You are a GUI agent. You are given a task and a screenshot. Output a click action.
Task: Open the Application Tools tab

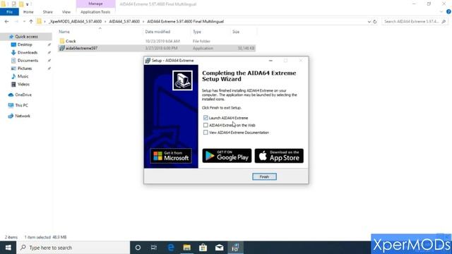tap(95, 12)
